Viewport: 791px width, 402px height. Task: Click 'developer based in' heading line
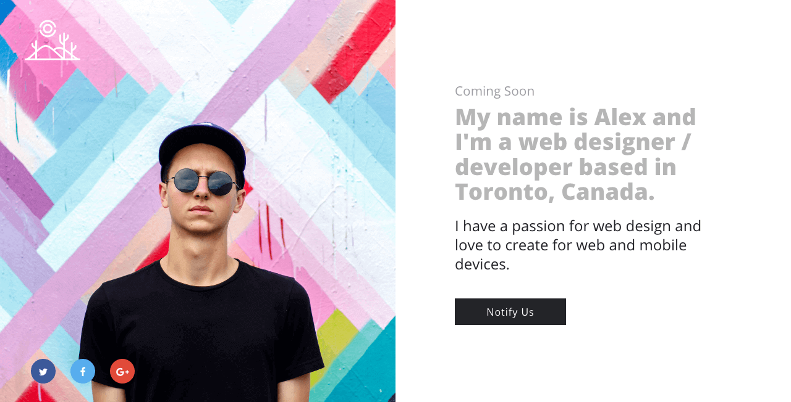565,167
